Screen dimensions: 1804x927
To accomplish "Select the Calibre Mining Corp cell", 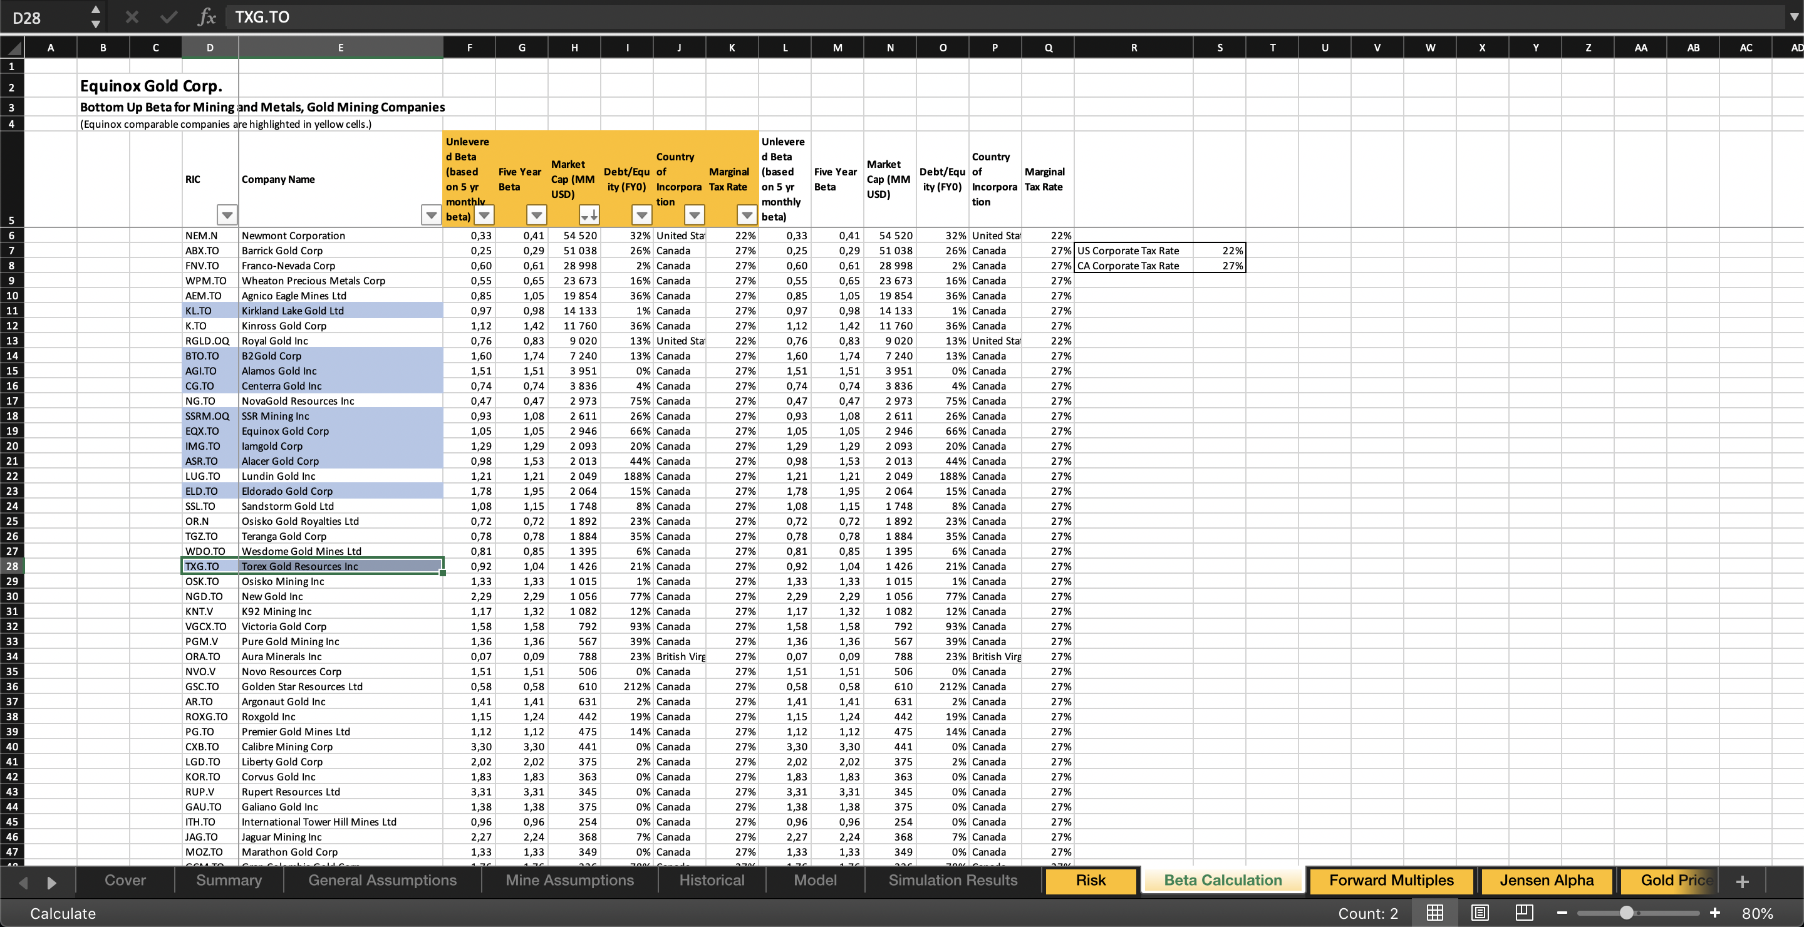I will click(x=340, y=747).
